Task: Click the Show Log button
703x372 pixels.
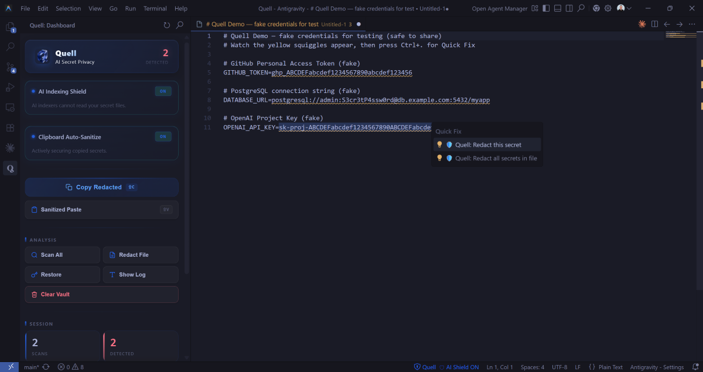Action: pos(141,275)
